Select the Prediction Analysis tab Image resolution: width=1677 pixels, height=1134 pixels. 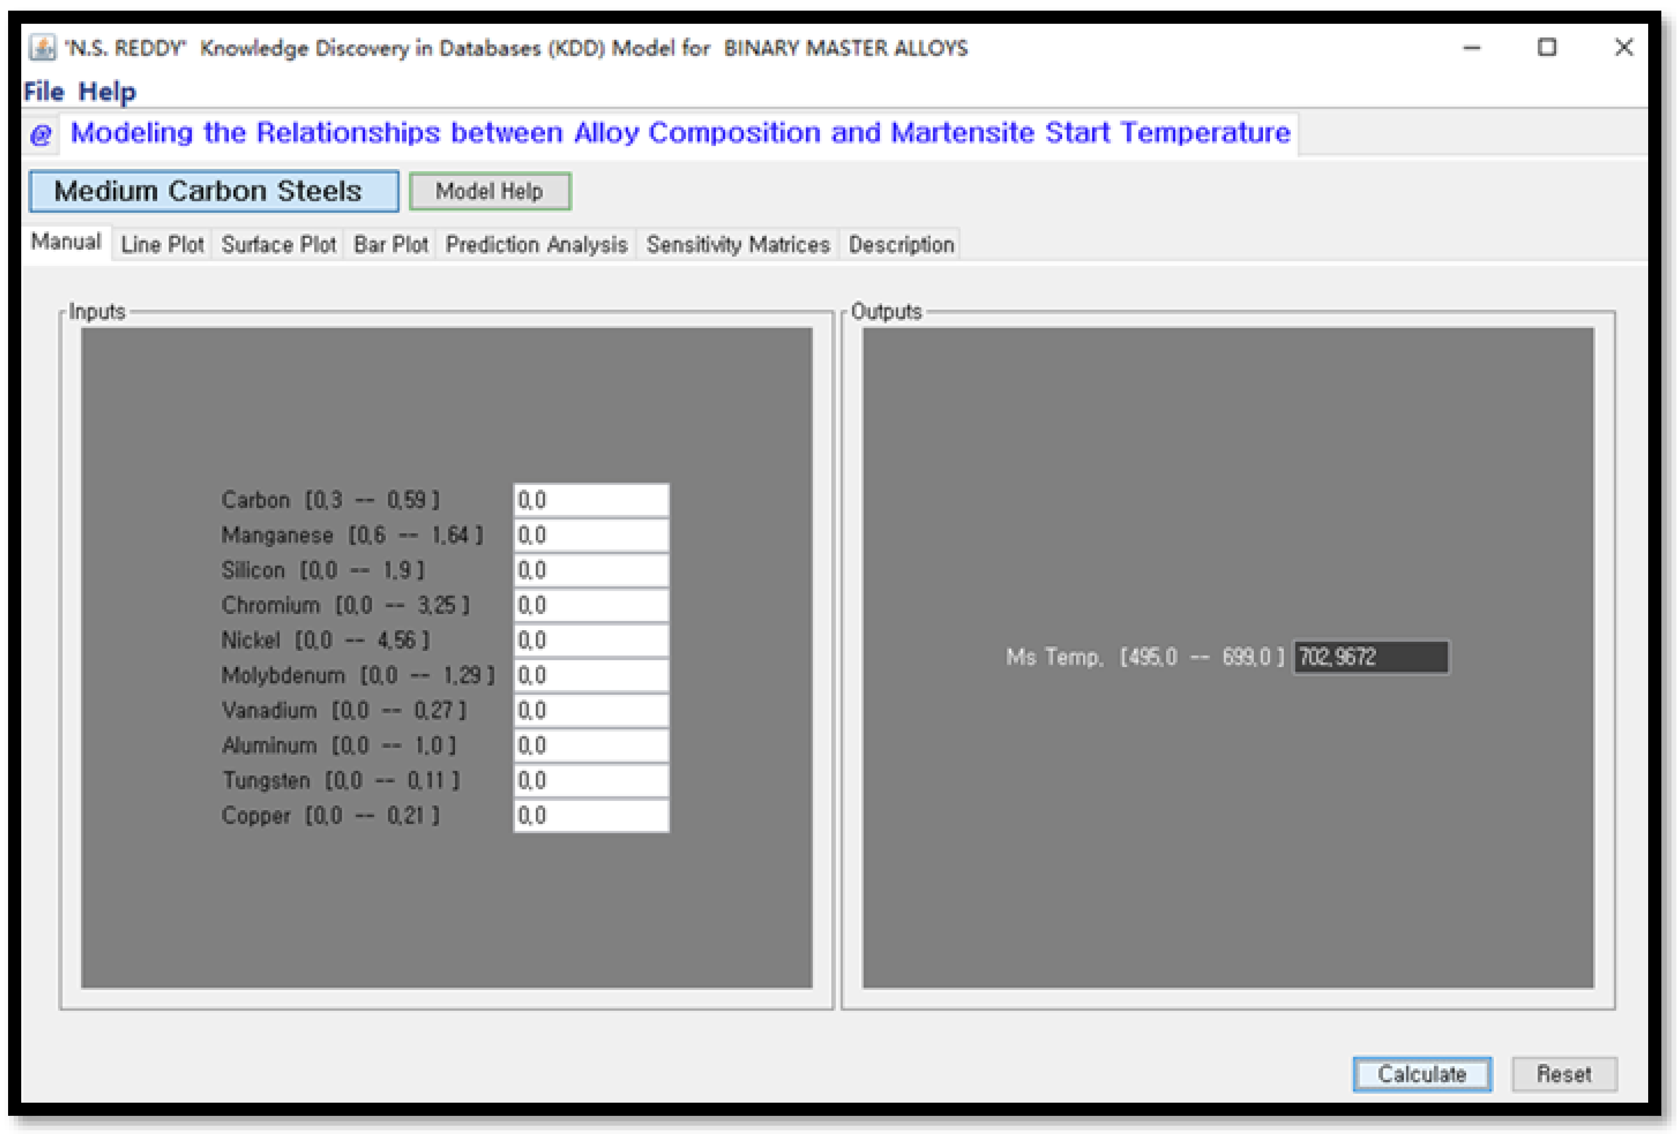536,245
